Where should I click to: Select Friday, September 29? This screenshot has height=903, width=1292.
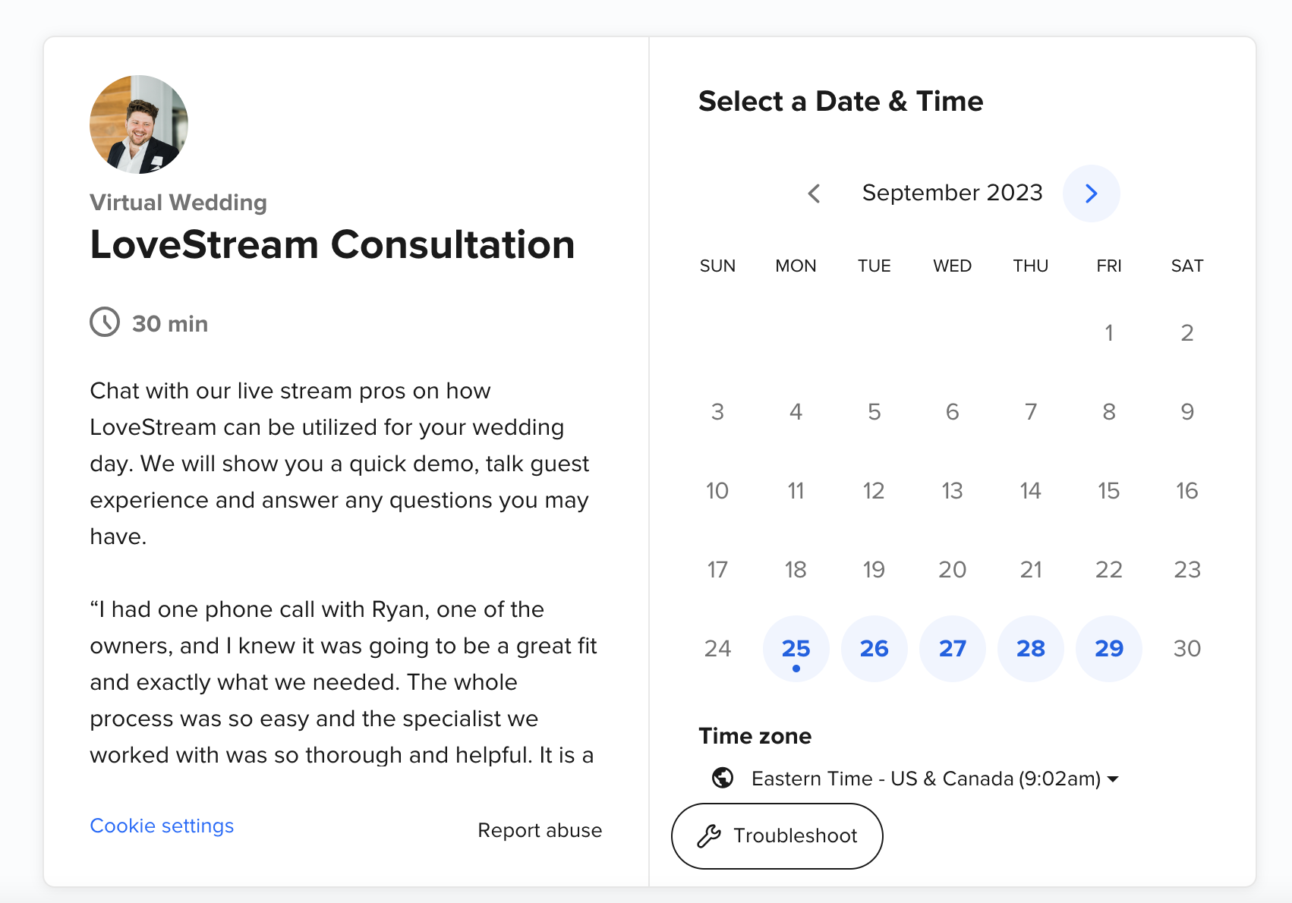1108,648
